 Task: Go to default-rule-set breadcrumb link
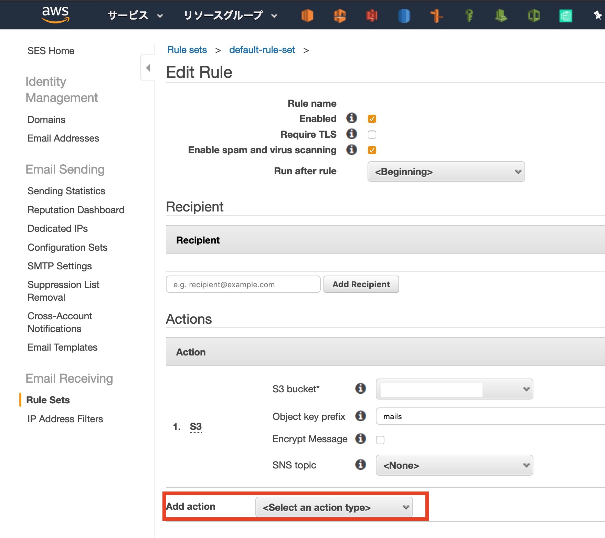(262, 50)
